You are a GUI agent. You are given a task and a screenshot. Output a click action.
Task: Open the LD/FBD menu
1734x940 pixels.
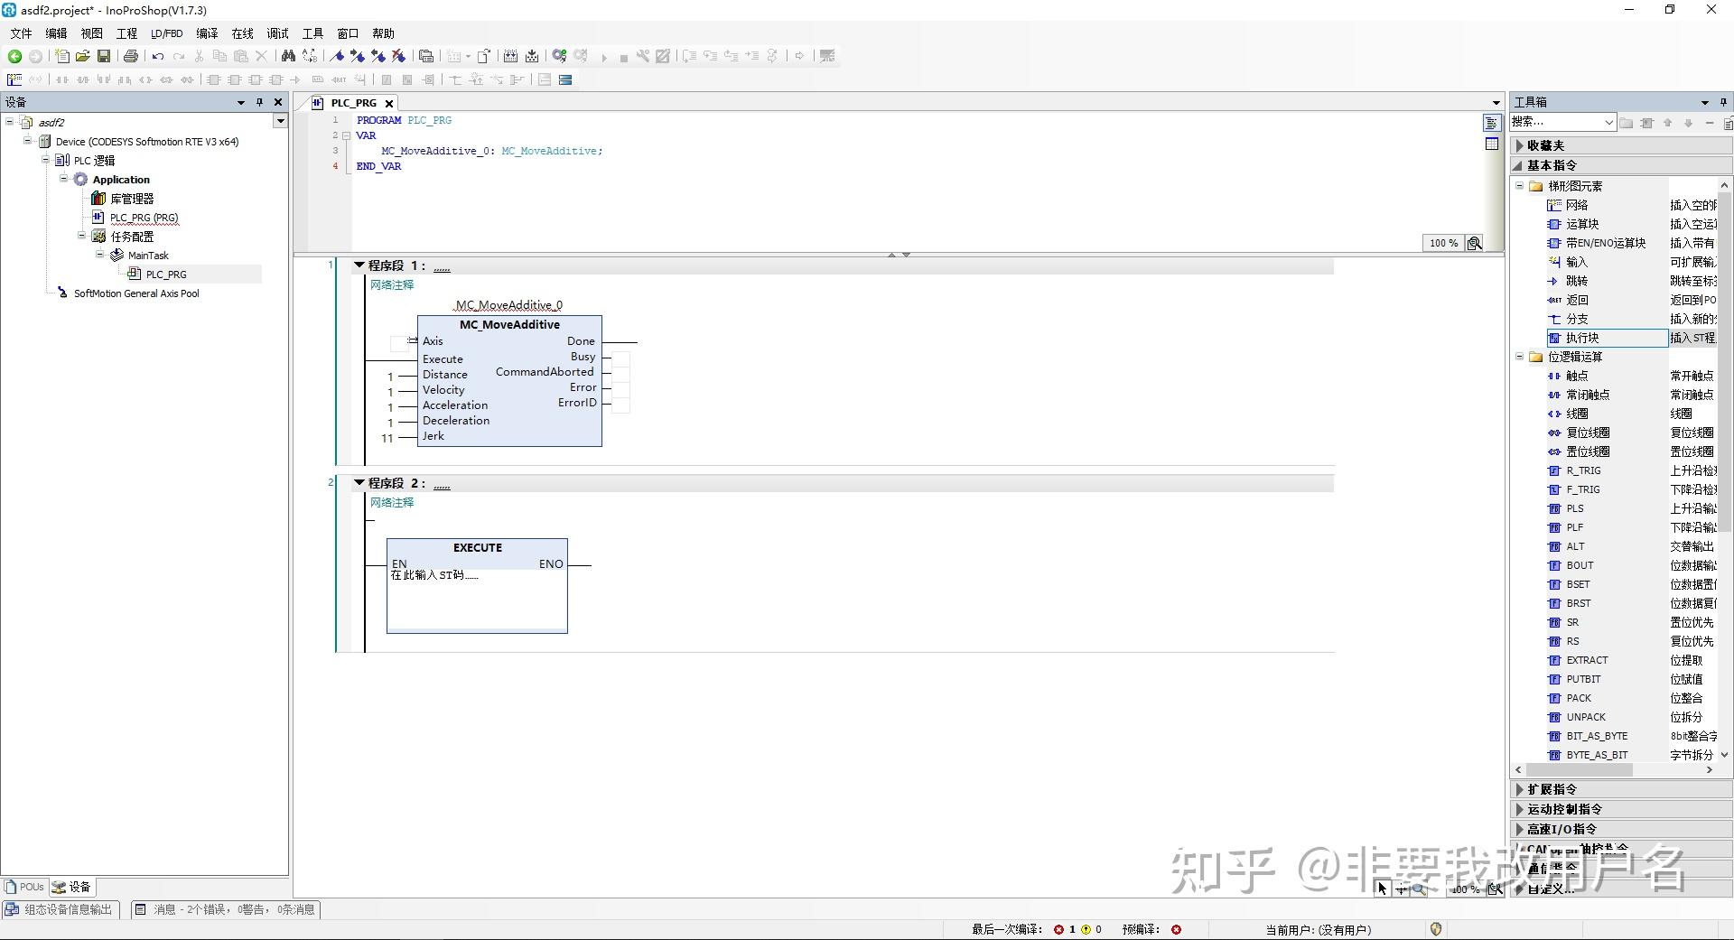[x=166, y=33]
